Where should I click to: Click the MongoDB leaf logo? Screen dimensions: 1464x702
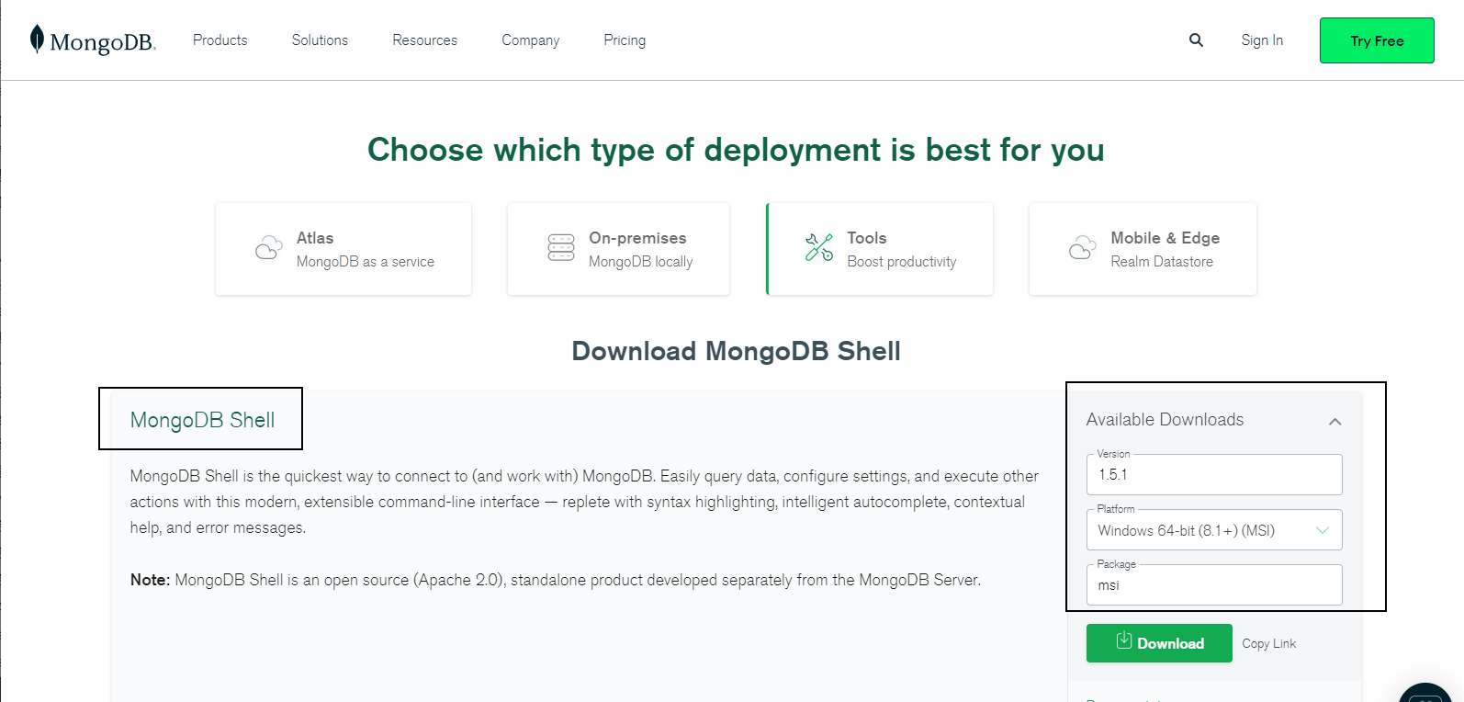[x=37, y=40]
